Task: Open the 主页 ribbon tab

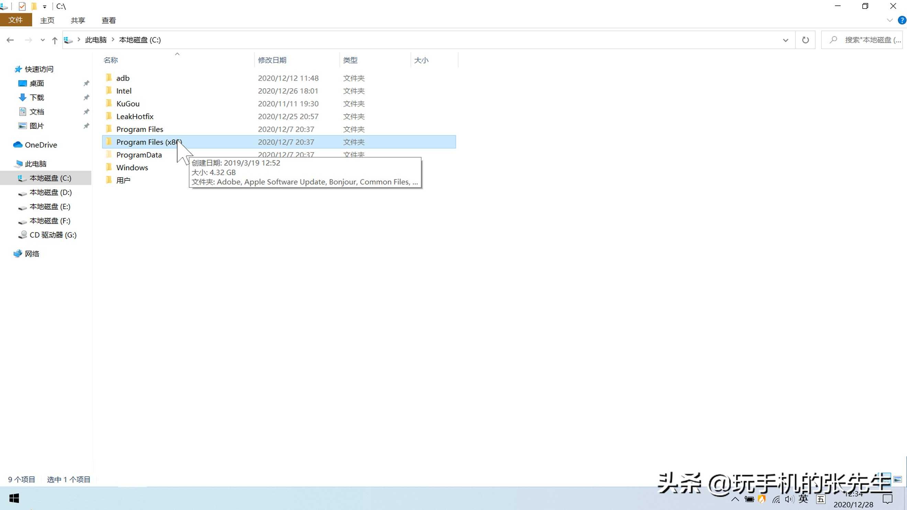Action: tap(47, 20)
